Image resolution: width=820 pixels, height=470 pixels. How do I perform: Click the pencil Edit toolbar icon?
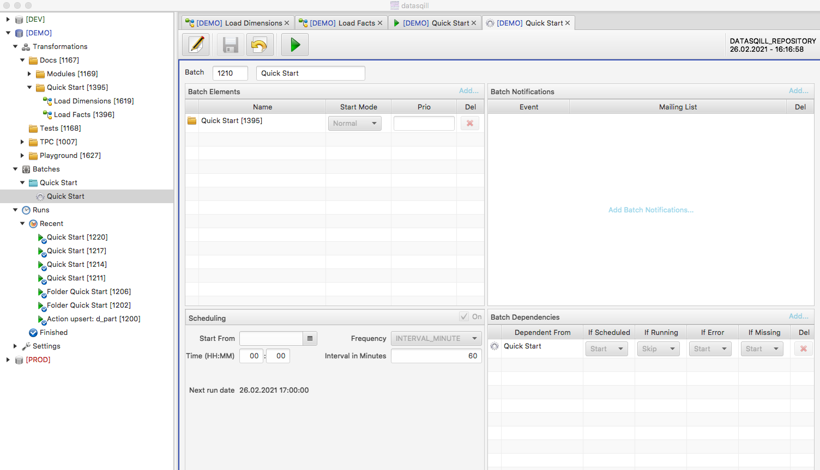(x=196, y=45)
